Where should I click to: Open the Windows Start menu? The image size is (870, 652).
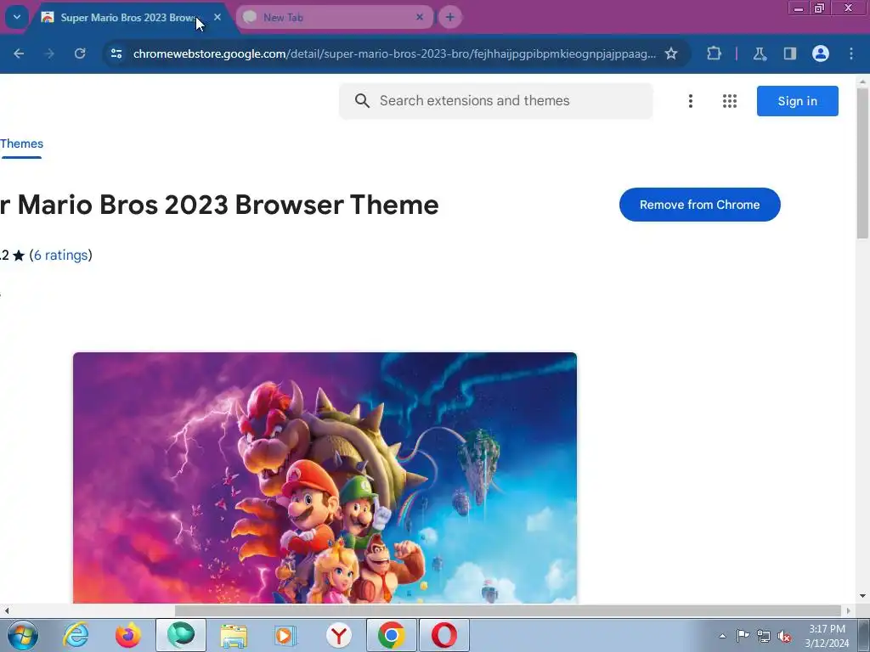pos(23,635)
